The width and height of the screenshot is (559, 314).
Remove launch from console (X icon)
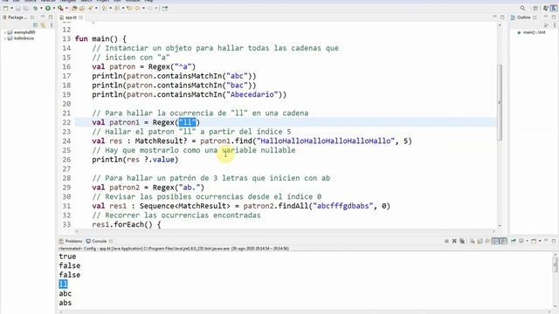[454, 241]
